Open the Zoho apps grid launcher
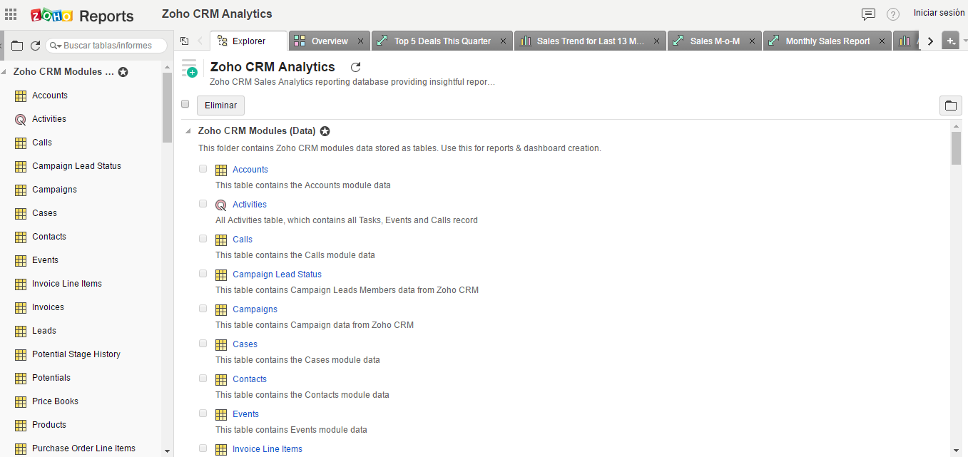Viewport: 968px width, 457px height. 11,14
